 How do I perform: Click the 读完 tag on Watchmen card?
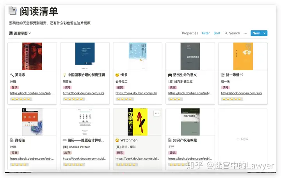pos(120,153)
